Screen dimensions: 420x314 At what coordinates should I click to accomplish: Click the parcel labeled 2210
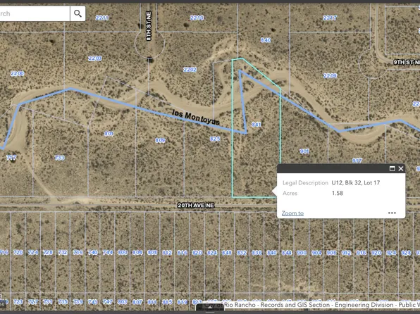(x=197, y=18)
